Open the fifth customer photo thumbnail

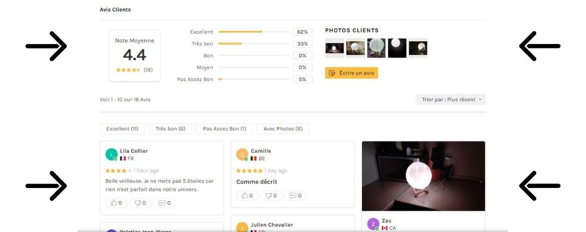[x=418, y=48]
